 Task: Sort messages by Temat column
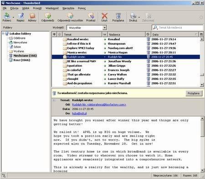tap(82, 35)
